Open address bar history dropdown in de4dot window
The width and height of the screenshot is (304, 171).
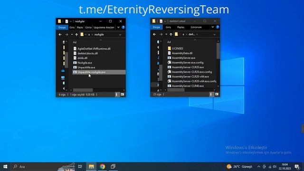(x=214, y=35)
